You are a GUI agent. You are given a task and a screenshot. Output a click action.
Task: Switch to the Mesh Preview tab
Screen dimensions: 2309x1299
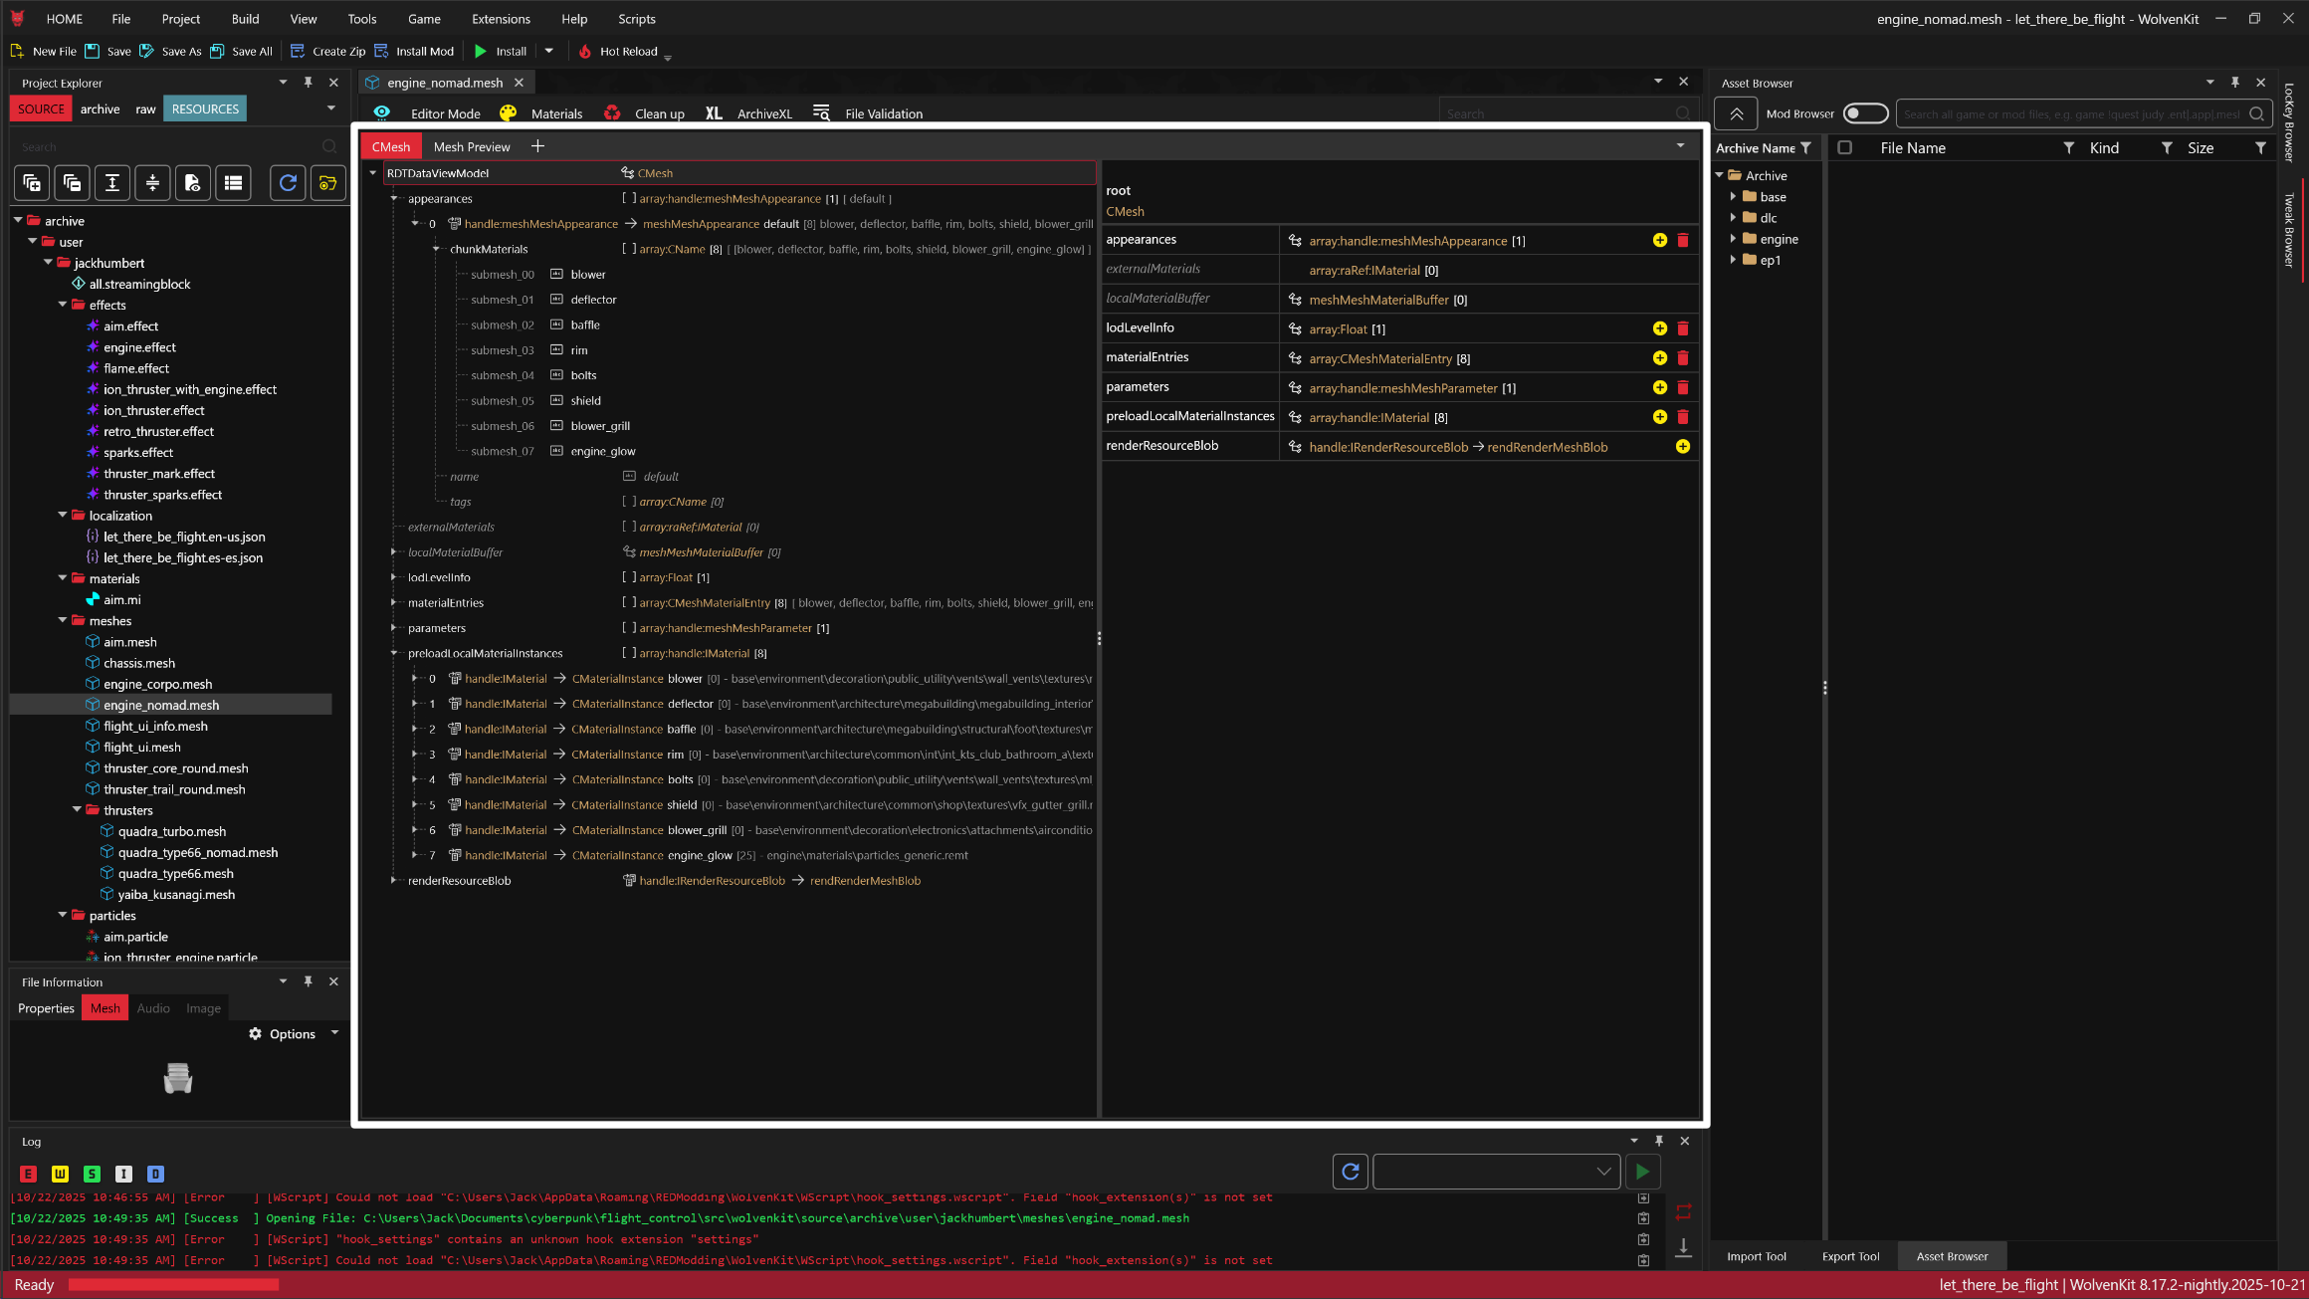pos(471,147)
